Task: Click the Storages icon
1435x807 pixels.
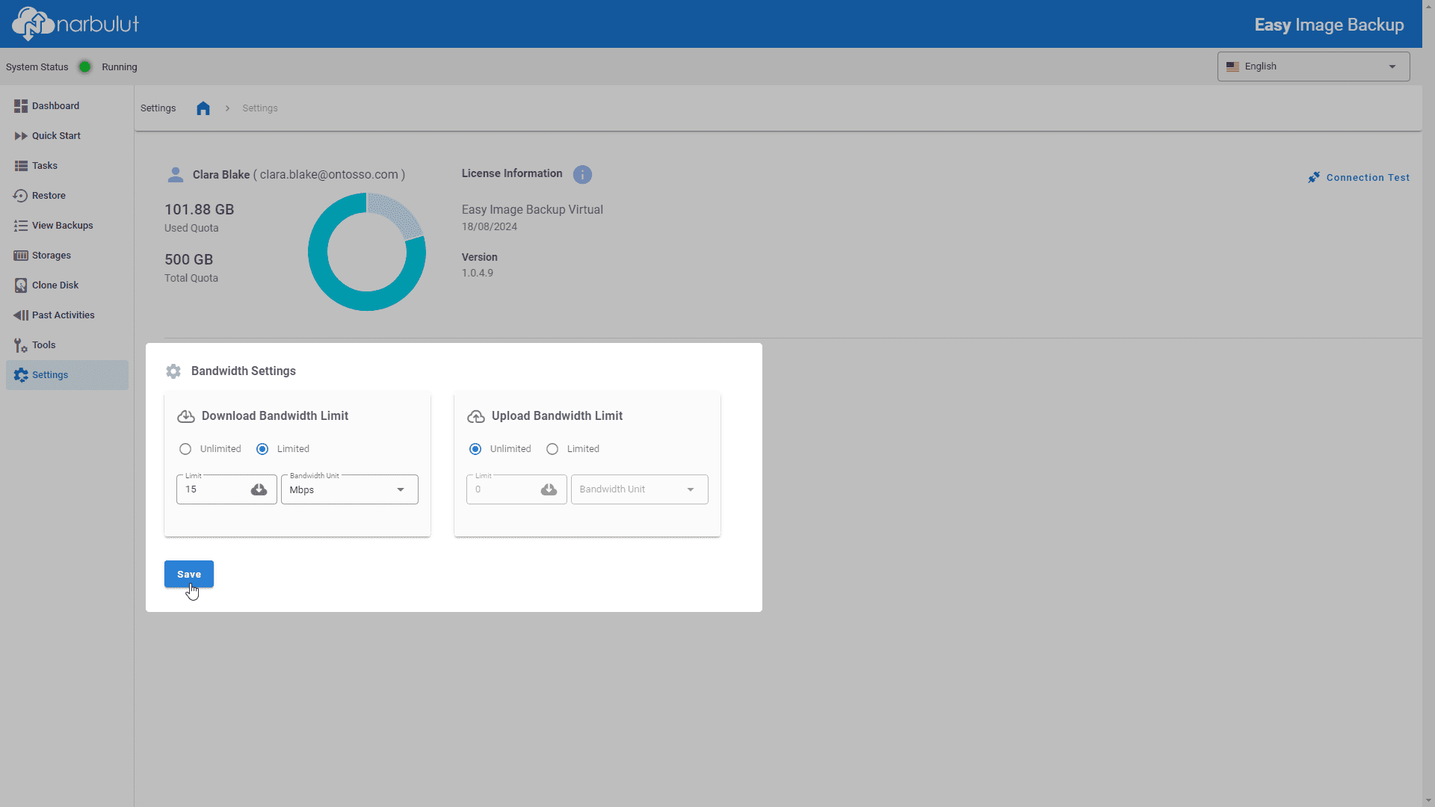Action: [x=21, y=256]
